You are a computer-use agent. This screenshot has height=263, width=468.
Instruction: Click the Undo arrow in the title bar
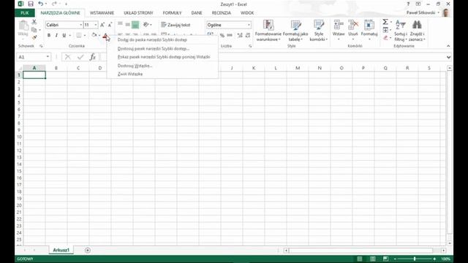pos(41,4)
